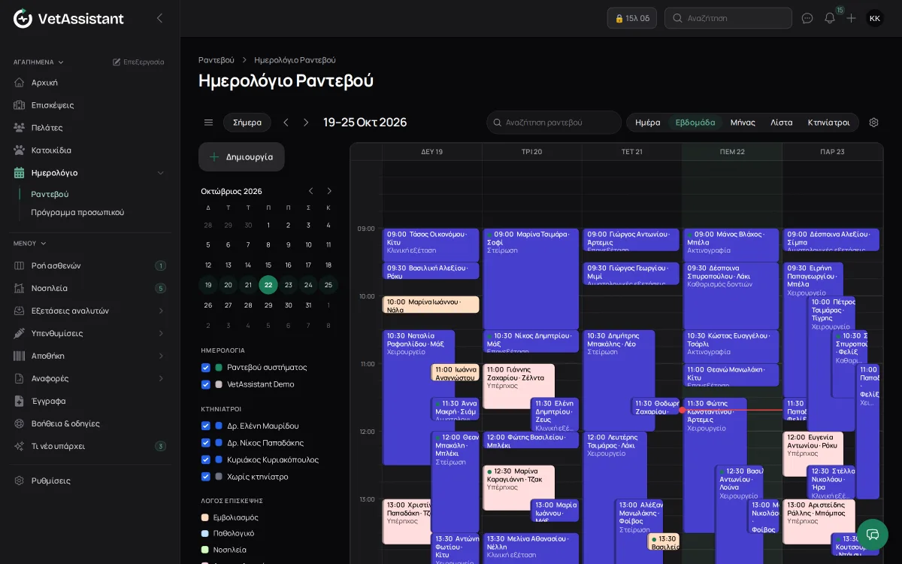Uncheck Ραντεβού συστήματος calendar checkbox
Image resolution: width=902 pixels, height=564 pixels.
click(x=206, y=368)
